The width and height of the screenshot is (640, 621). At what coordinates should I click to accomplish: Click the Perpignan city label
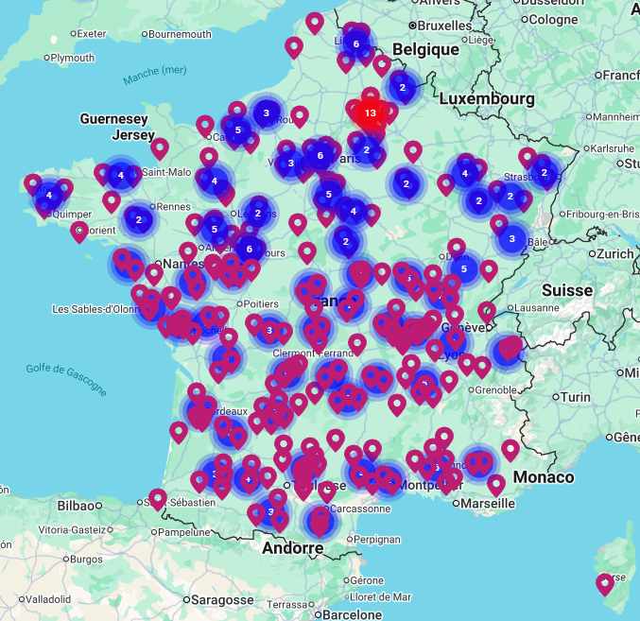[377, 540]
